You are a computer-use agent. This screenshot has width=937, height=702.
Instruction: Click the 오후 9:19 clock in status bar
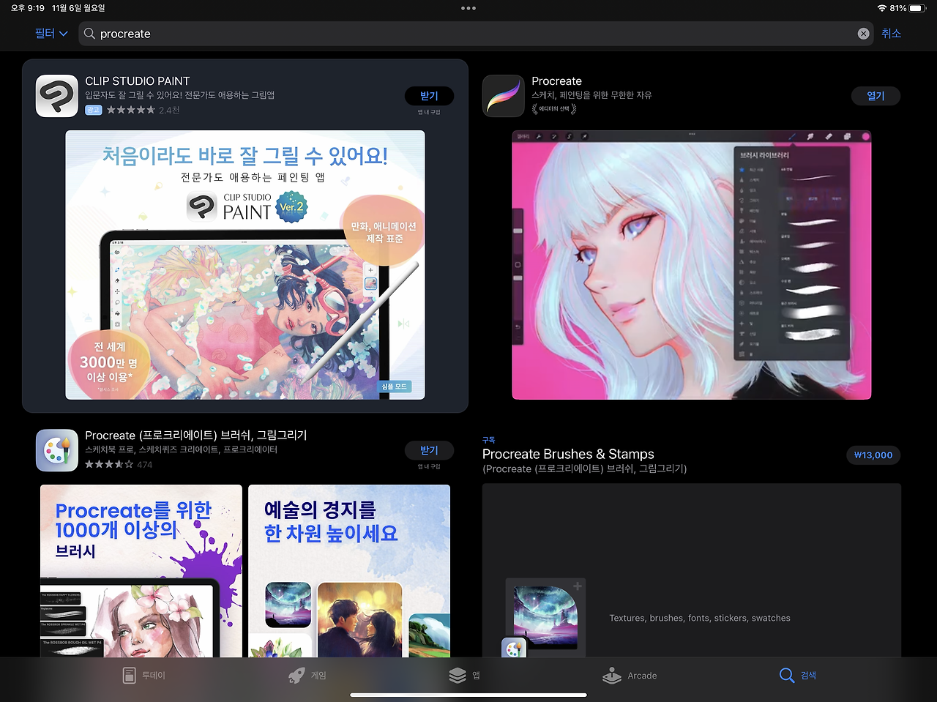tap(28, 8)
